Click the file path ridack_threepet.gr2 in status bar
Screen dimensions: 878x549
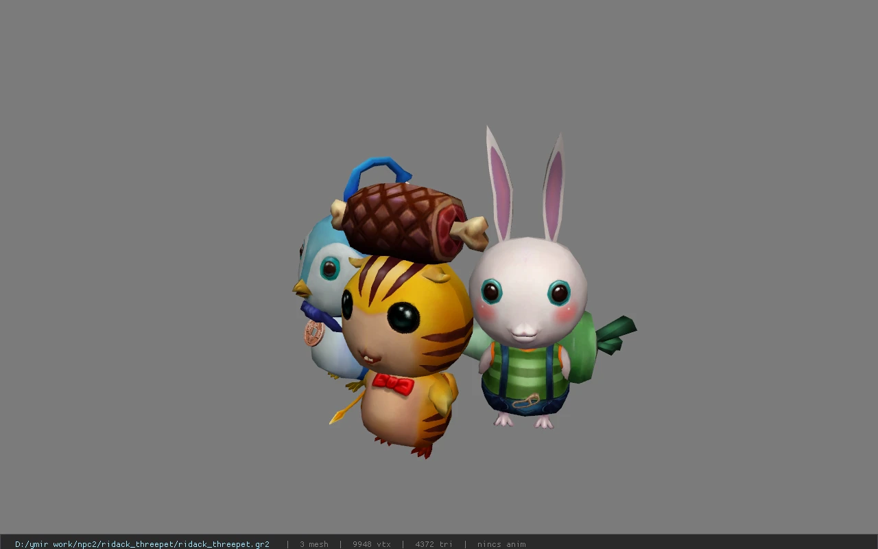click(x=142, y=544)
